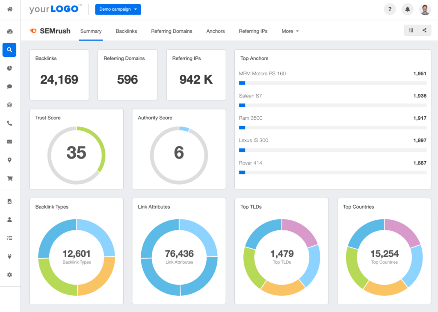Open the shopping cart icon in sidebar
Image resolution: width=438 pixels, height=312 pixels.
[x=9, y=178]
